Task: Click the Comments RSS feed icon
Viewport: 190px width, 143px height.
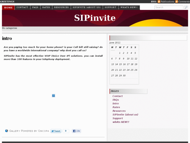Action: 177,2
